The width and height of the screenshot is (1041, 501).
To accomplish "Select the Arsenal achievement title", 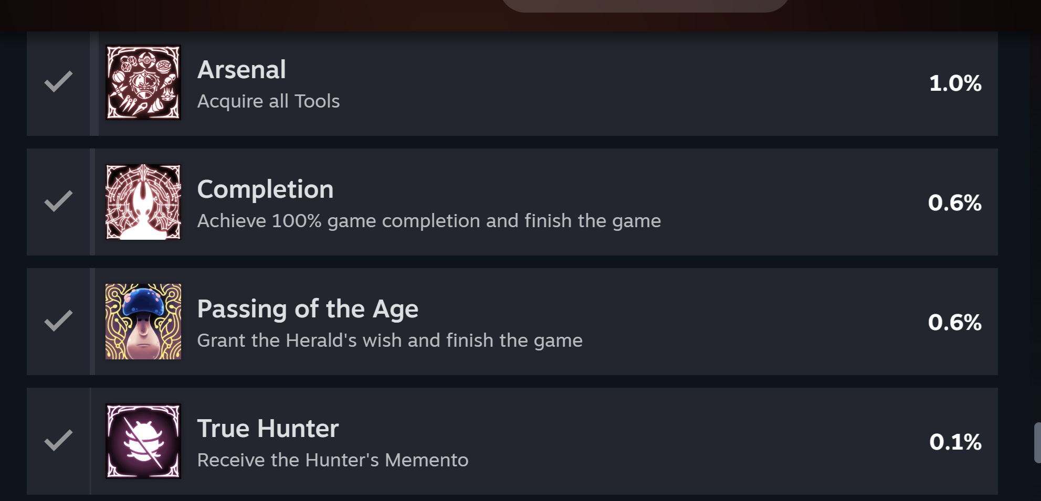I will (x=241, y=70).
